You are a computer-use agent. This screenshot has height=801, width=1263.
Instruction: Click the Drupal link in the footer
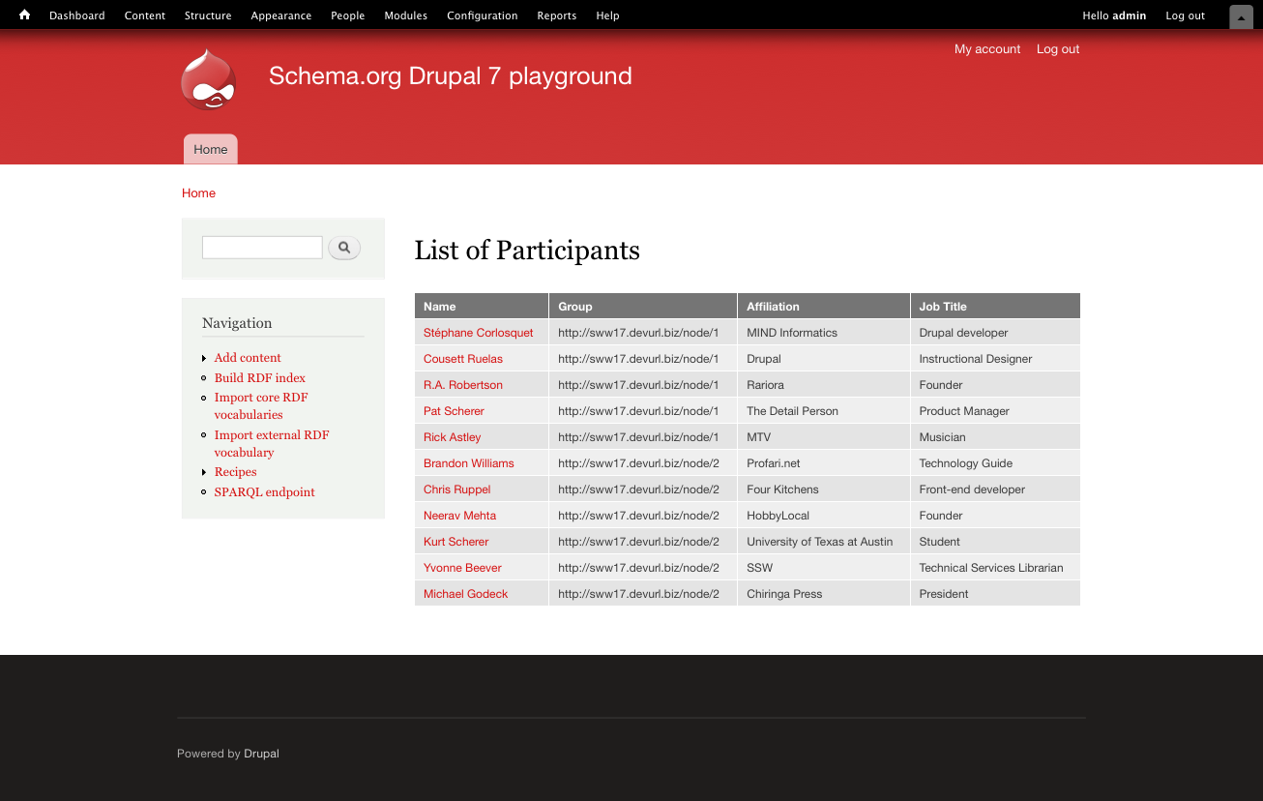261,754
